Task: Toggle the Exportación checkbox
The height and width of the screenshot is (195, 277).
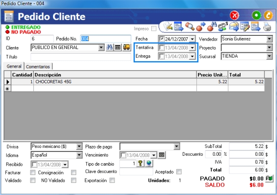Action: (x=112, y=180)
